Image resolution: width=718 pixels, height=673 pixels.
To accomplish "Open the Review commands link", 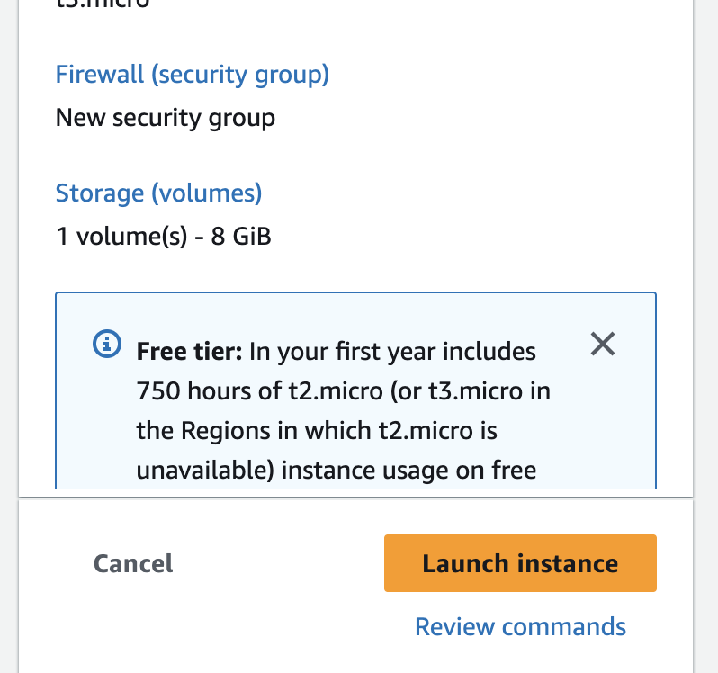I will tap(520, 627).
